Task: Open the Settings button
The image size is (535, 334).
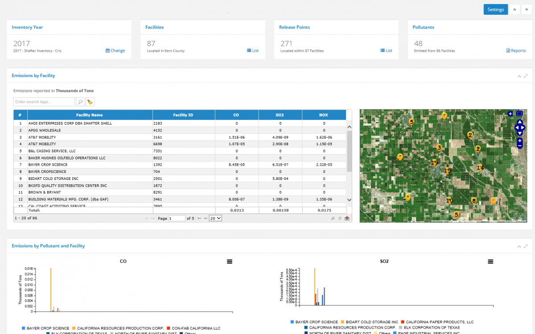Action: (x=495, y=9)
